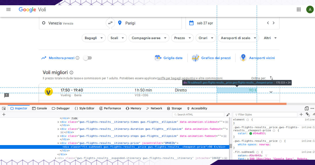Screen dimensions: 315x165
Task: Switch to the Accessibility tab
Action: [197, 108]
